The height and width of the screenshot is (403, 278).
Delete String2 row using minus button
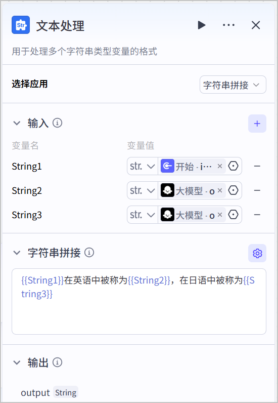(257, 190)
